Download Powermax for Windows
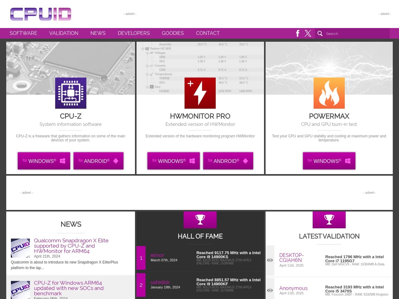 point(329,161)
